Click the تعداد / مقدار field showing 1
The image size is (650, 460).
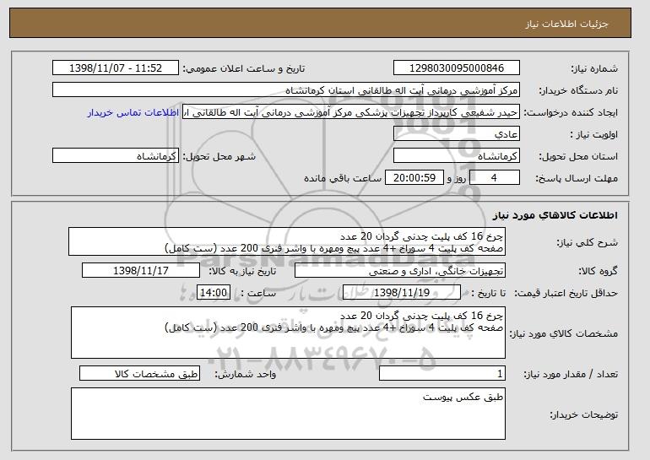(x=442, y=374)
